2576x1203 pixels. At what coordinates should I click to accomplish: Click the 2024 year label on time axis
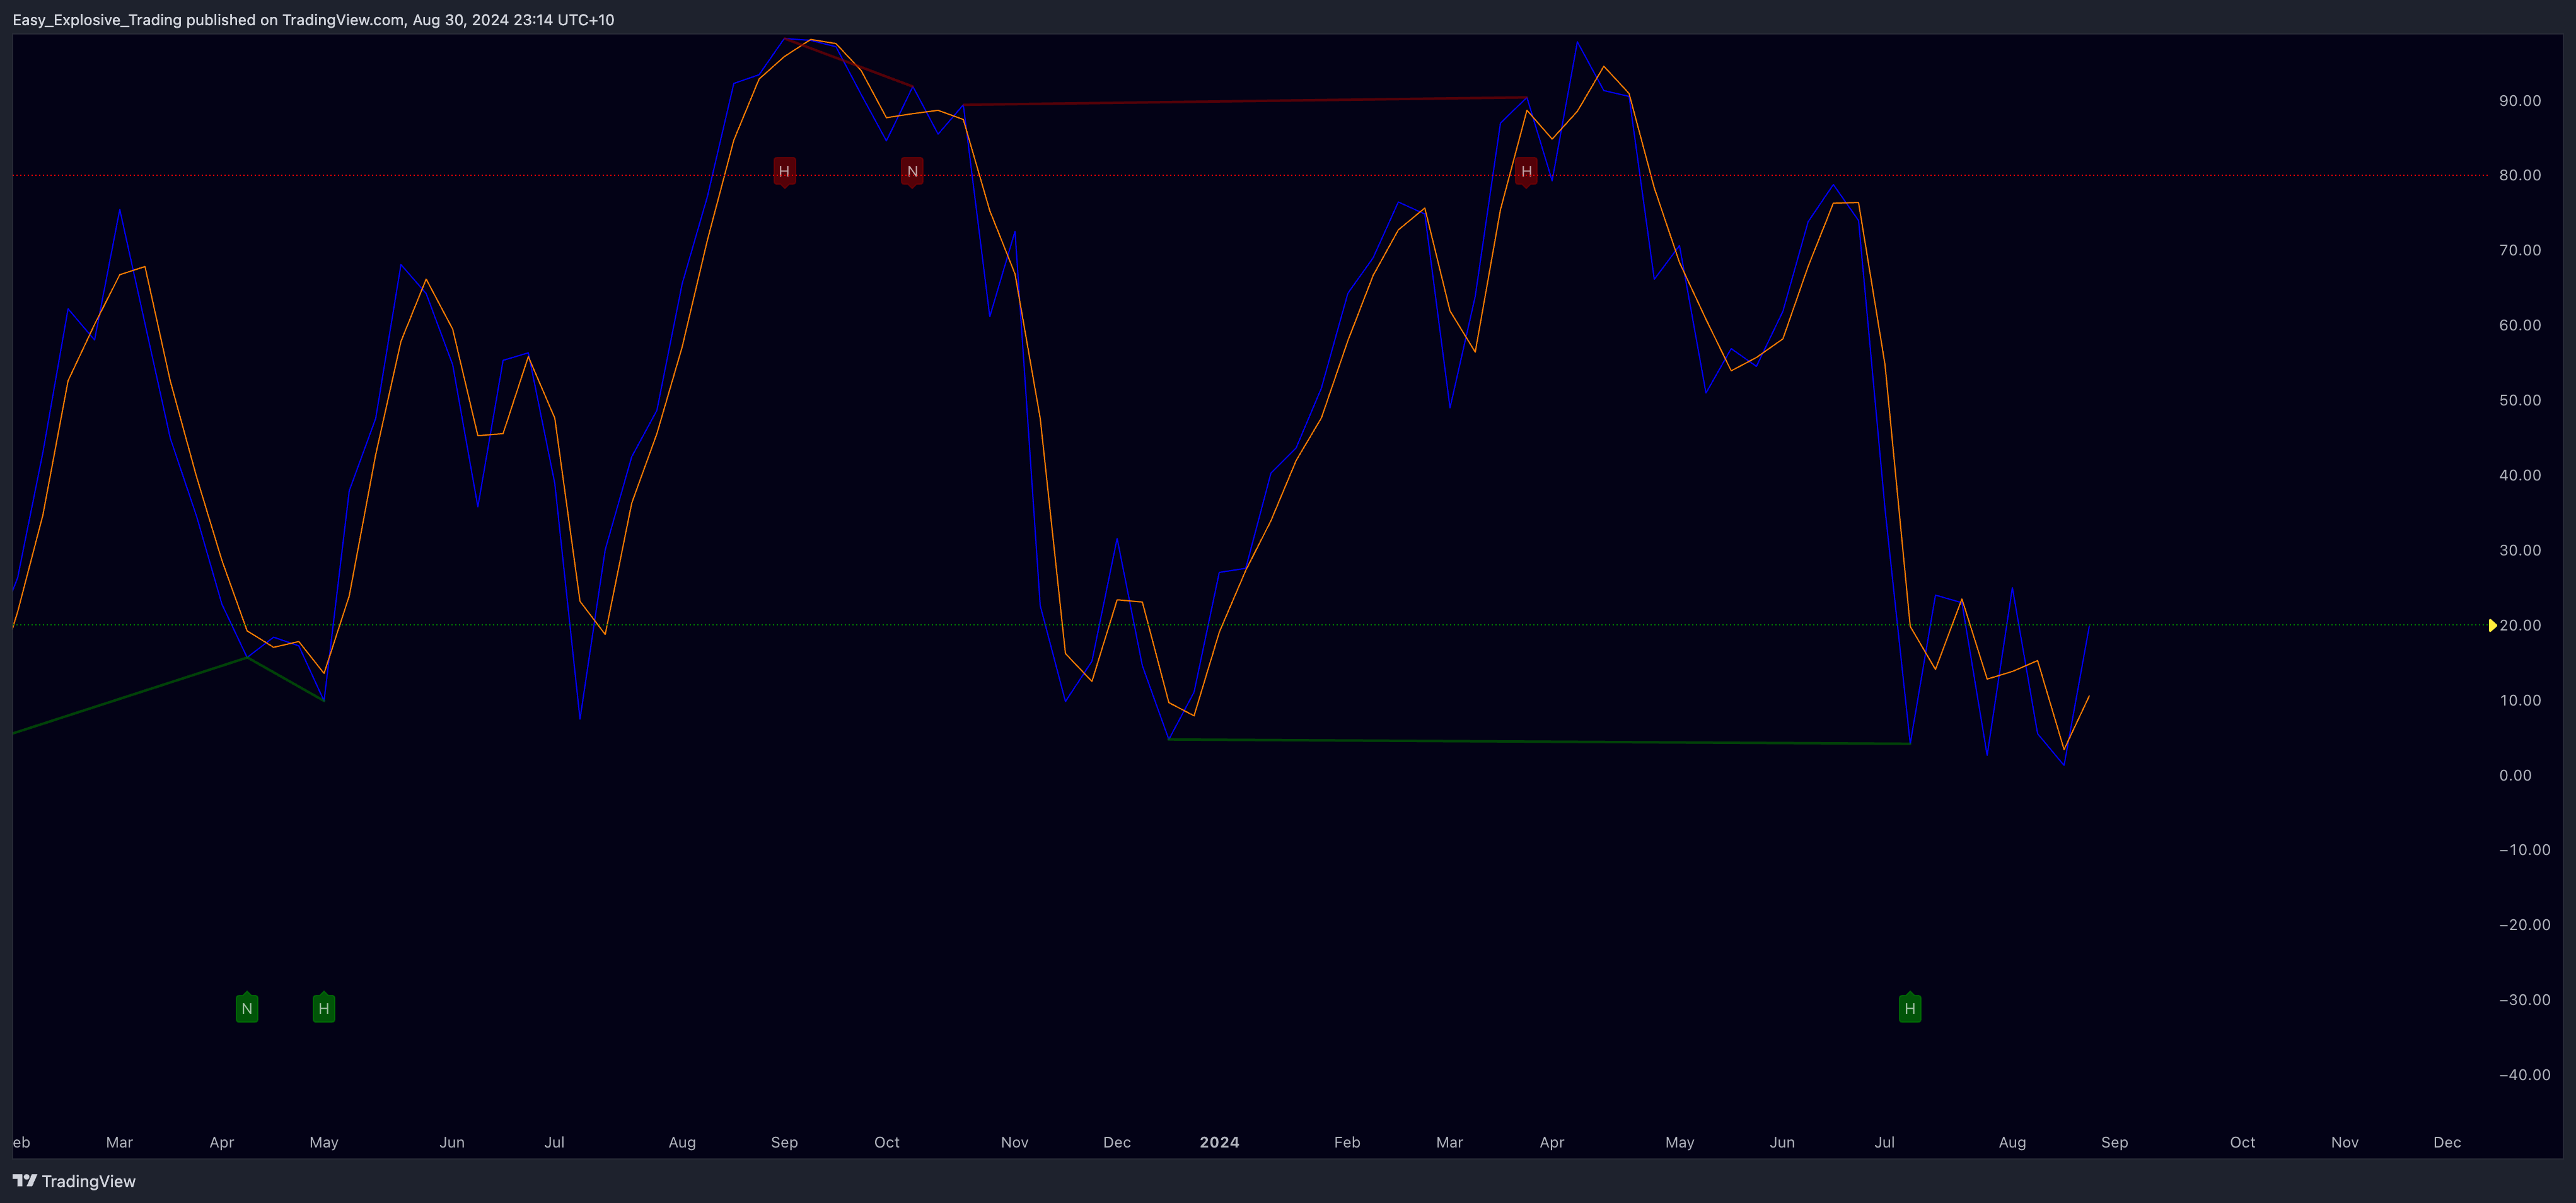click(1219, 1142)
